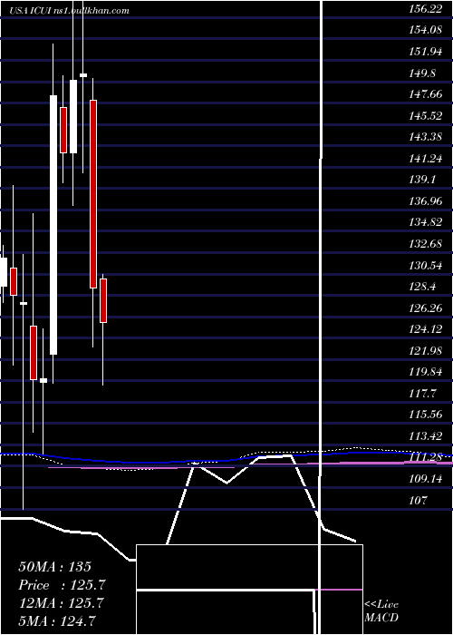Select the small red candle near 129
The width and height of the screenshot is (453, 635).
click(14, 281)
